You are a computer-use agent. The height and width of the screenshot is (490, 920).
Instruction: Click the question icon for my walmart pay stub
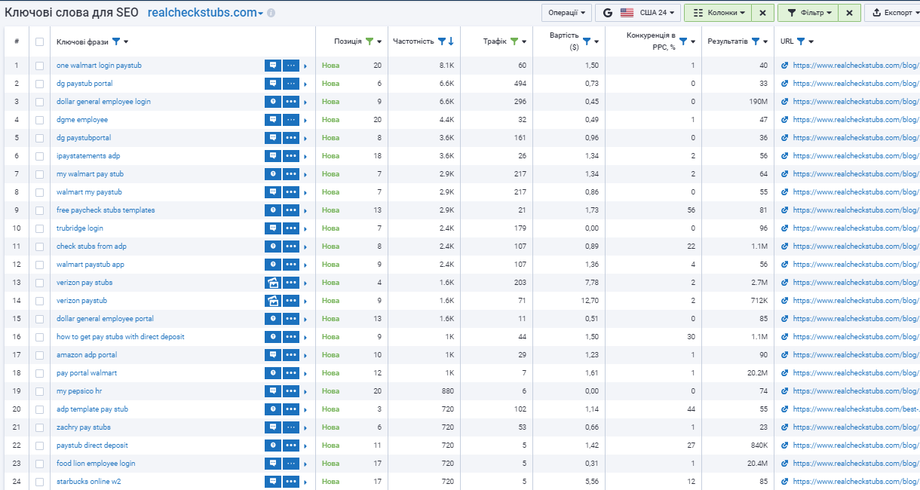click(x=273, y=174)
